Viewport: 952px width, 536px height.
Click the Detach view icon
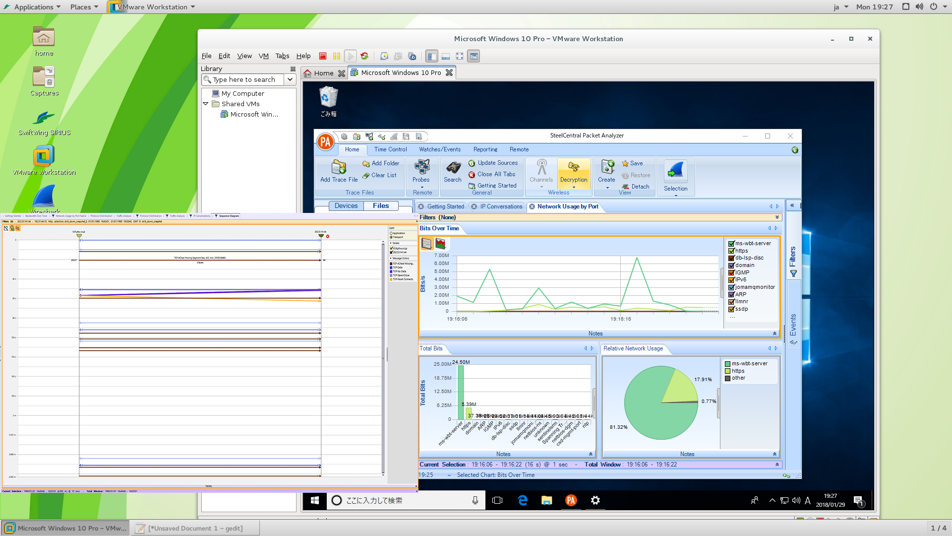[x=625, y=187]
